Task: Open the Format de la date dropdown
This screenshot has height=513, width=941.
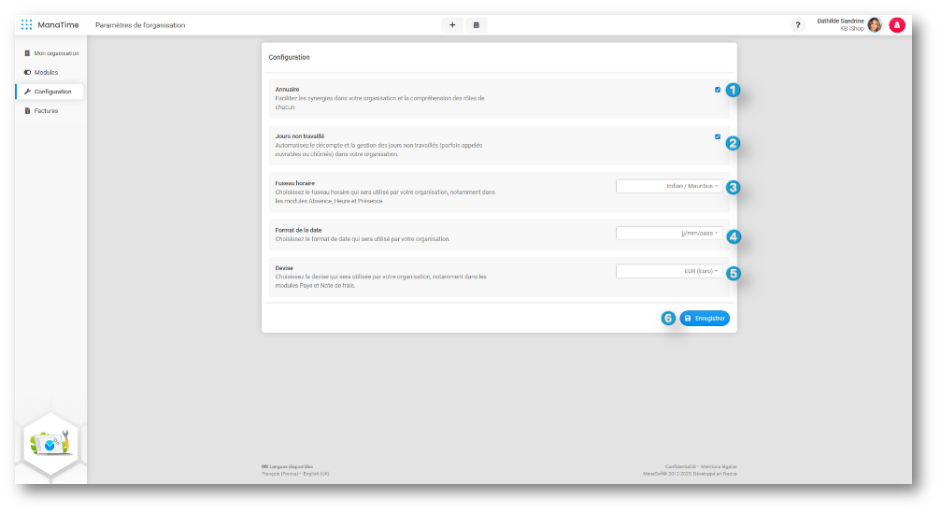Action: tap(669, 234)
